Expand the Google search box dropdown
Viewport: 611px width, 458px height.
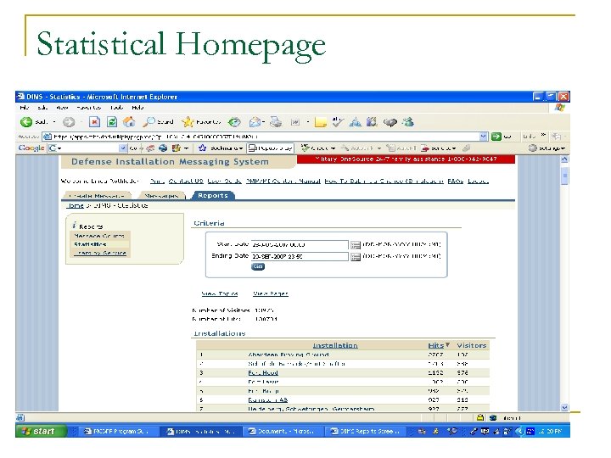(x=122, y=148)
